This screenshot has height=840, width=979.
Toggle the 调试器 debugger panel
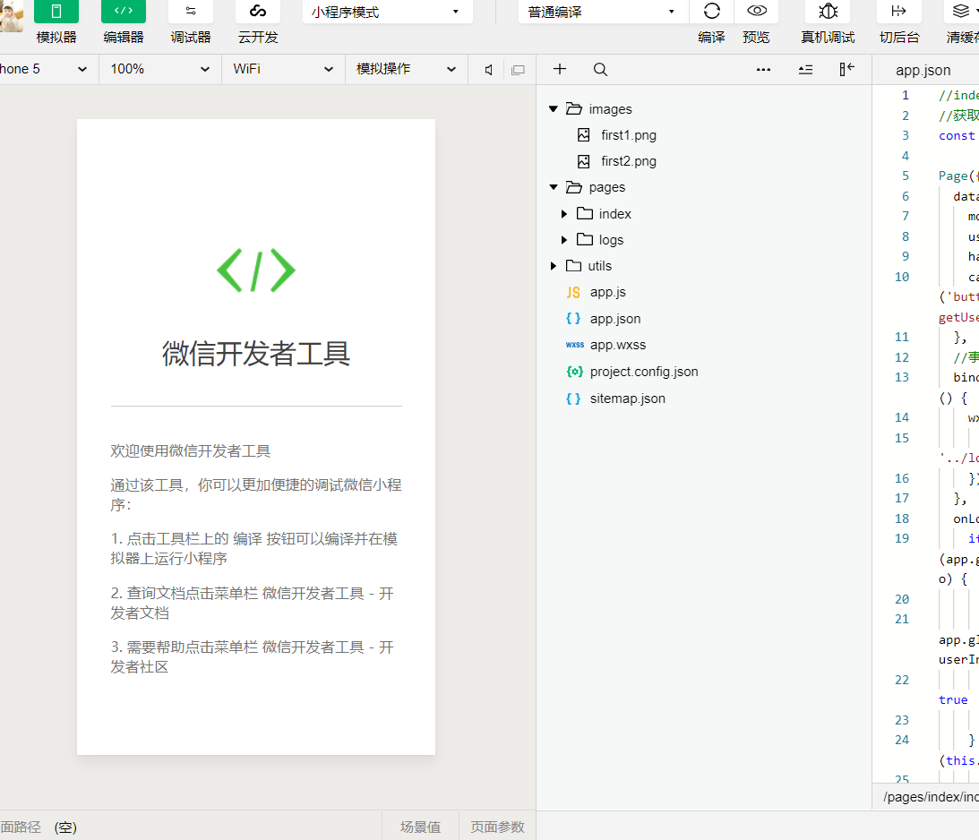tap(191, 12)
